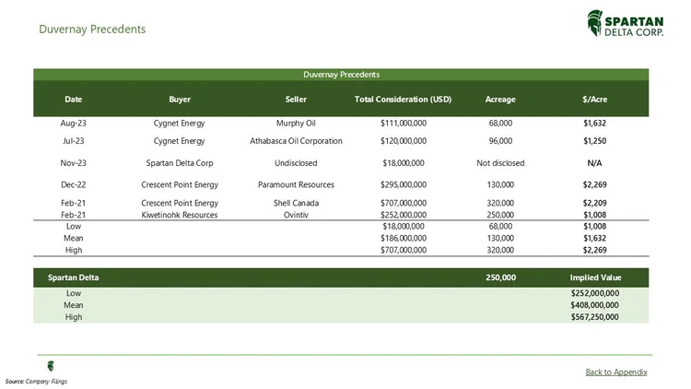Click the Acreage column header

(x=500, y=100)
